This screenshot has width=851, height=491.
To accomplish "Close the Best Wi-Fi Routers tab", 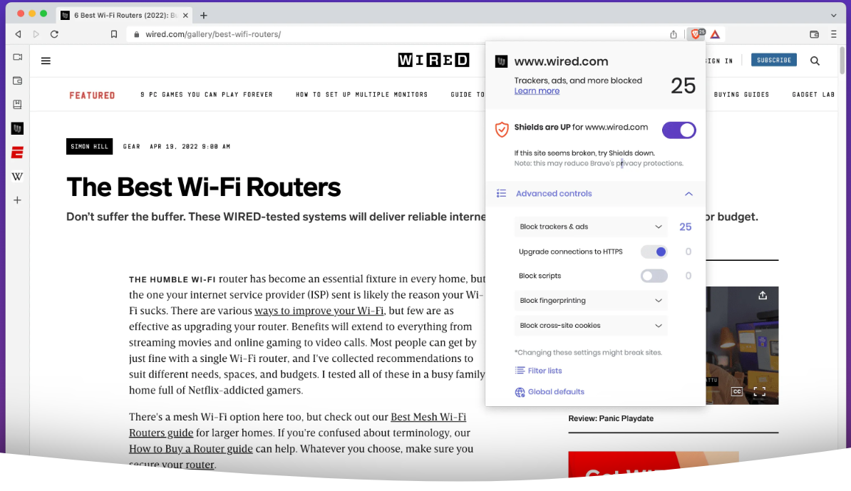I will tap(185, 15).
